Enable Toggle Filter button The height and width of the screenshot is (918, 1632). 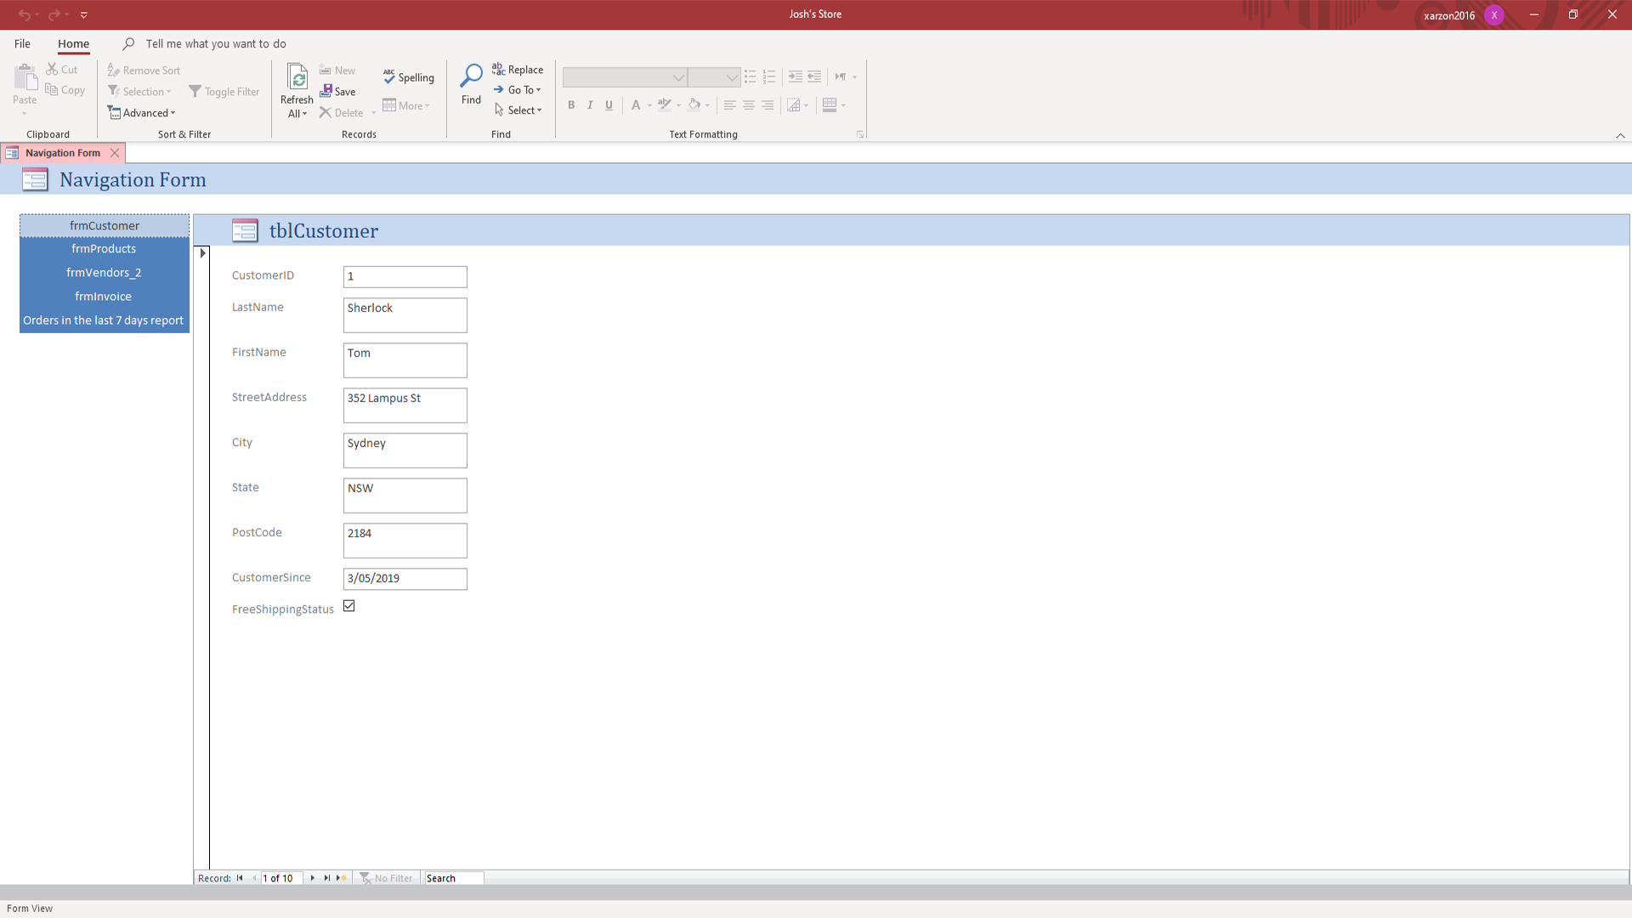tap(224, 91)
